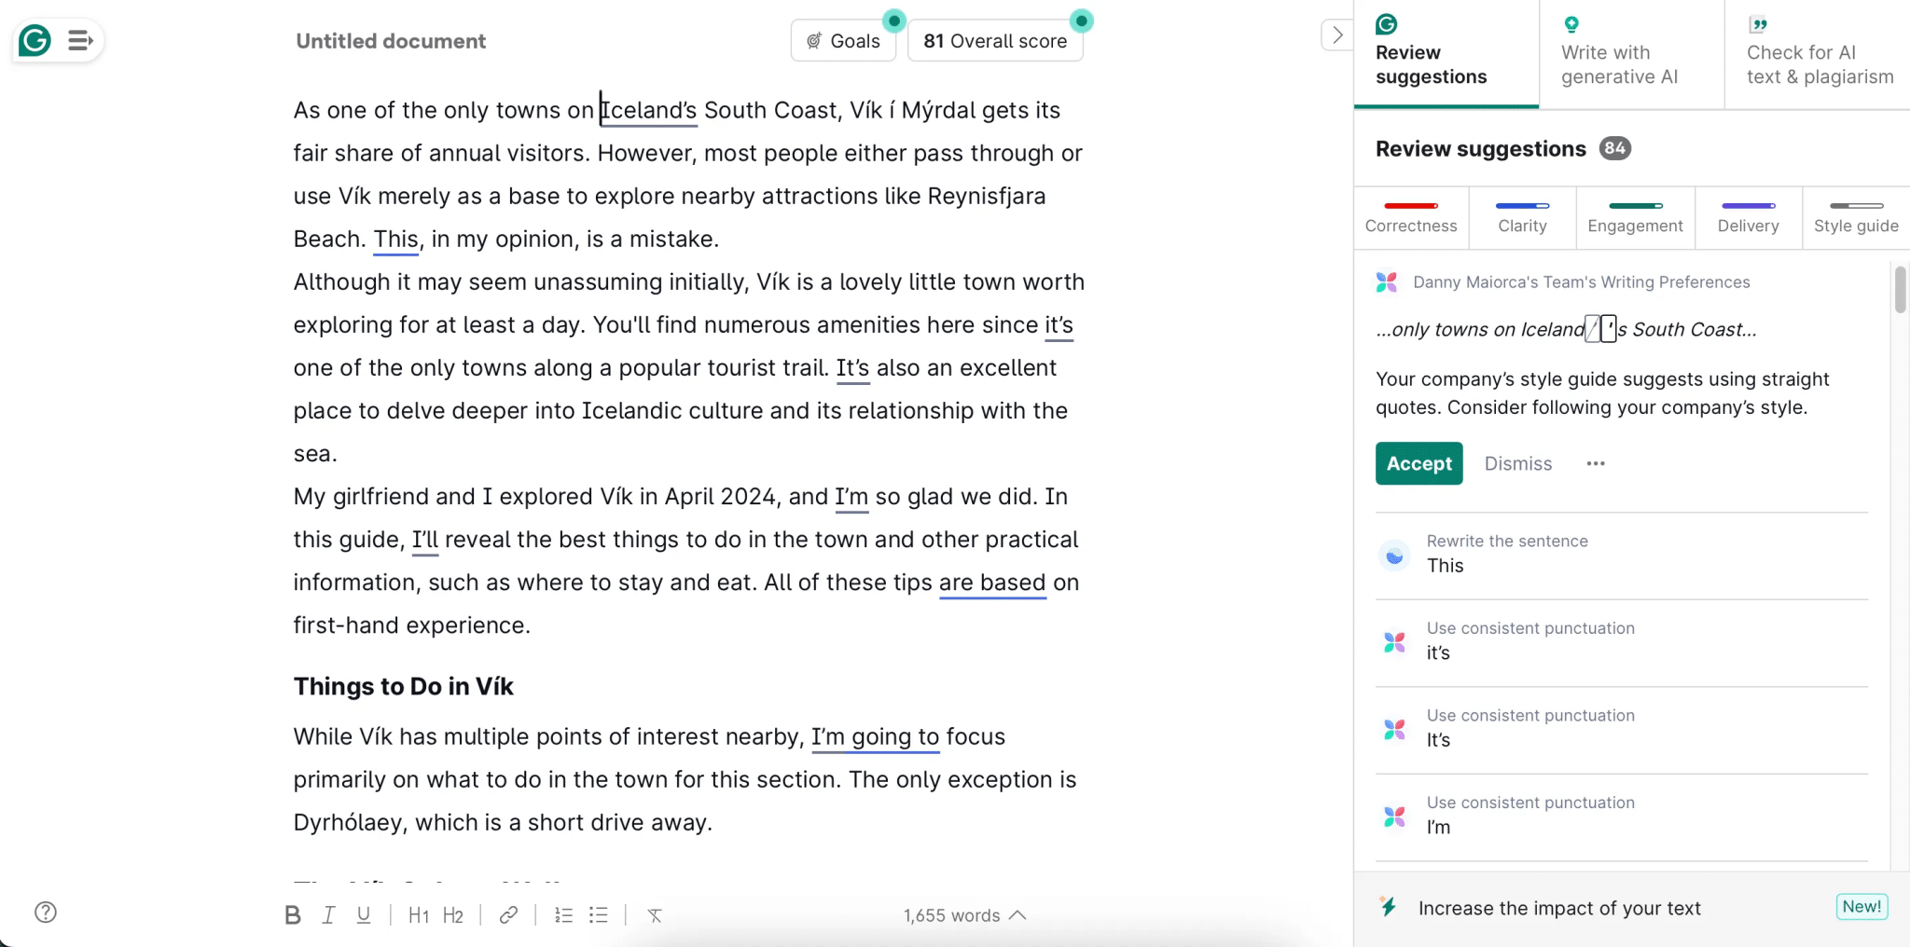Viewport: 1910px width, 947px height.
Task: Collapse the suggestions sidebar with the arrow
Action: [x=1337, y=34]
